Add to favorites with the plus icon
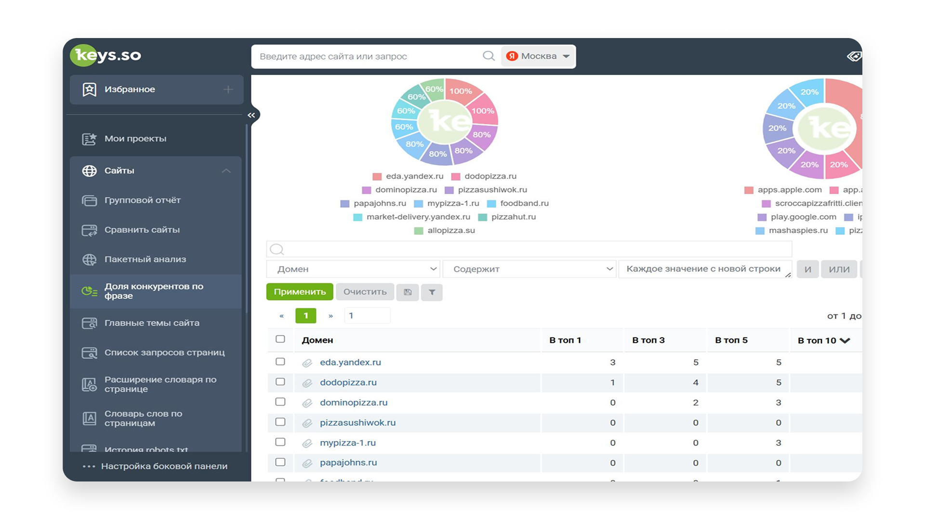This screenshot has height=520, width=925. point(228,89)
